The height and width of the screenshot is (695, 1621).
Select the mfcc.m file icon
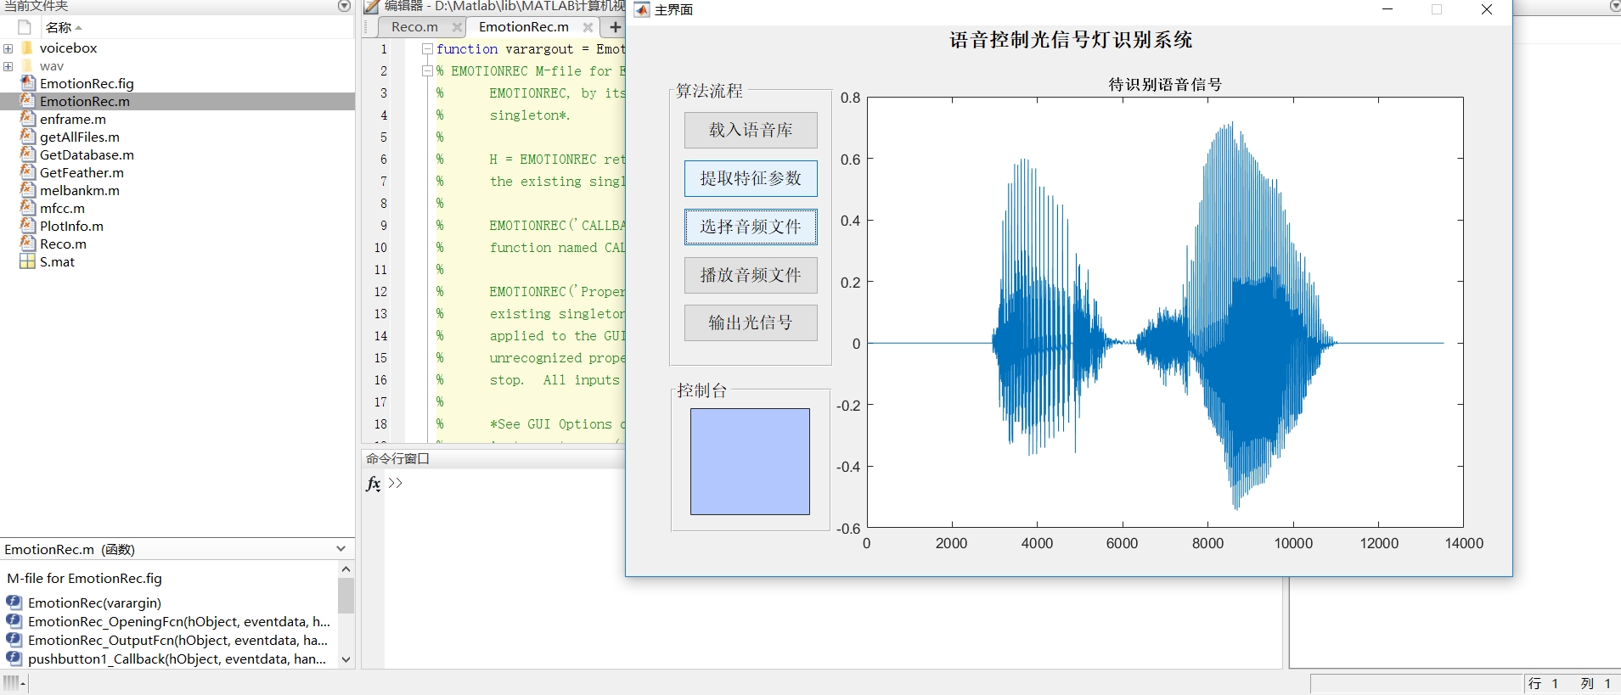(x=28, y=208)
